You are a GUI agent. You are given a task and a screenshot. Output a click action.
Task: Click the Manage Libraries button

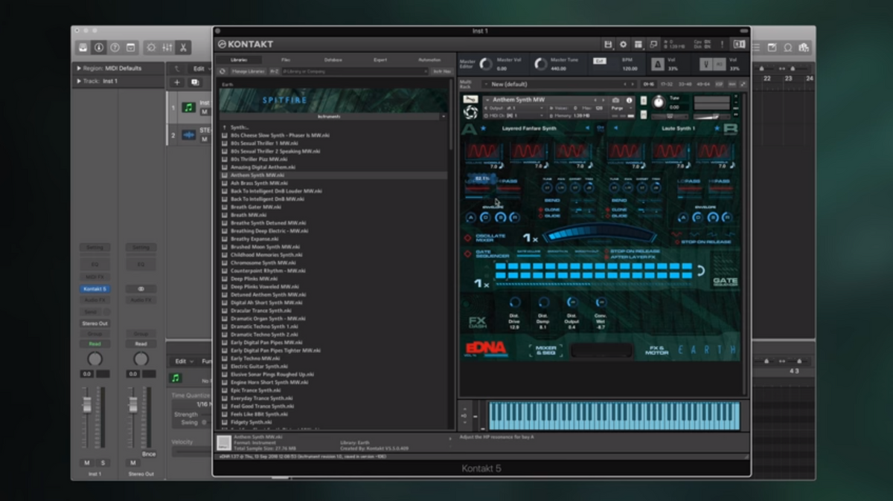(x=248, y=71)
